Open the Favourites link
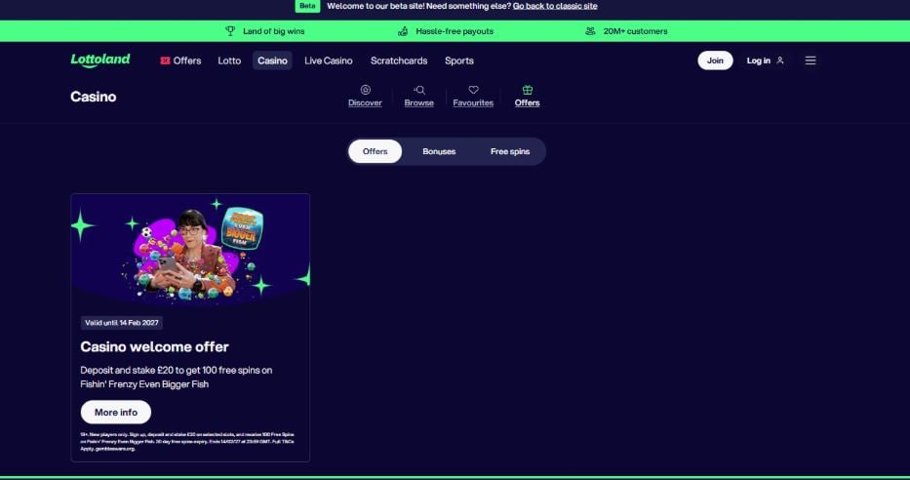The width and height of the screenshot is (910, 480). pos(473,102)
